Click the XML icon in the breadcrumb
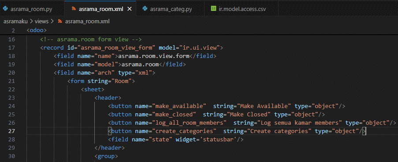 (60, 22)
